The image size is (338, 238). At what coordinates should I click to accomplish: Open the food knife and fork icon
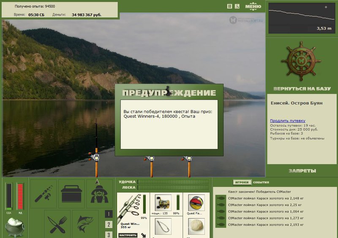57,224
